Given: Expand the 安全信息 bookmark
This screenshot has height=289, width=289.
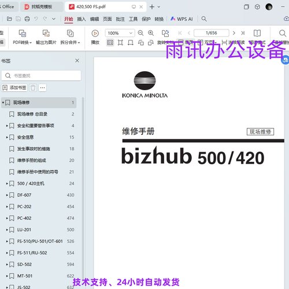Looking at the screenshot, I should [7, 138].
